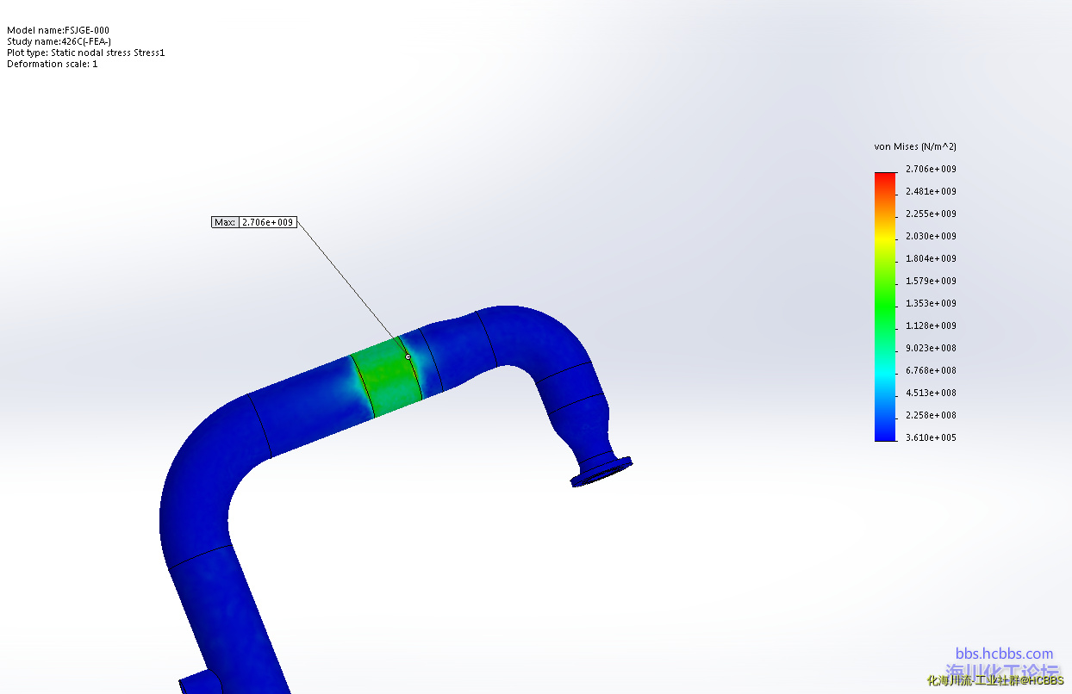
Task: Click the 3.610e+005 legend minimum value
Action: tap(931, 437)
